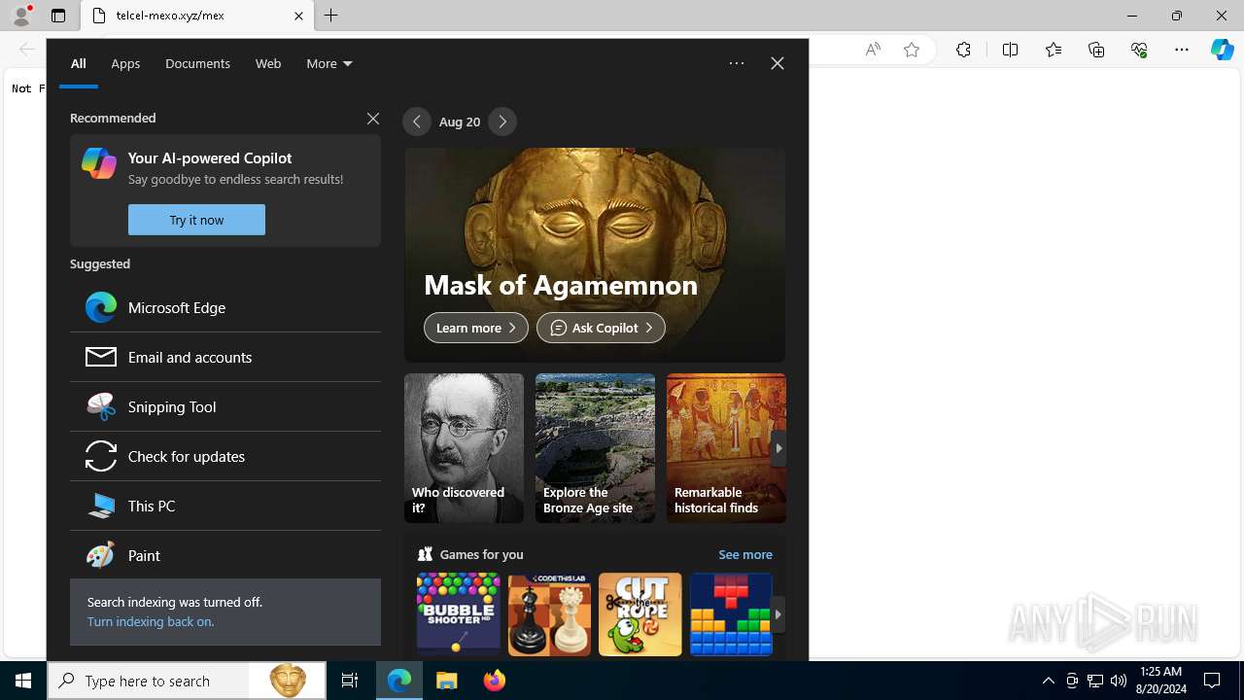Open Bubble Shooter HD game
The image size is (1244, 700).
[x=459, y=614]
